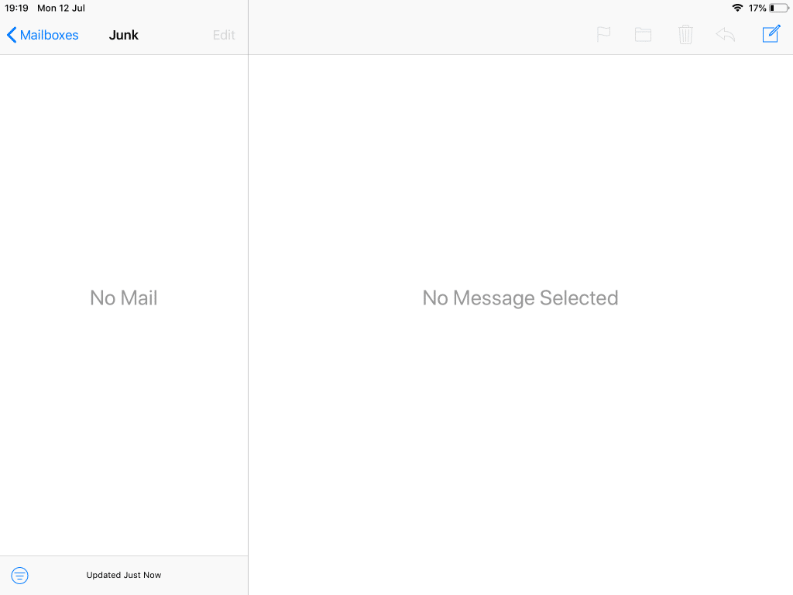This screenshot has height=595, width=793.
Task: Click the Wi-Fi status icon
Action: [x=737, y=8]
